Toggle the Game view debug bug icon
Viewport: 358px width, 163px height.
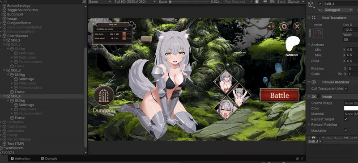pos(256,2)
